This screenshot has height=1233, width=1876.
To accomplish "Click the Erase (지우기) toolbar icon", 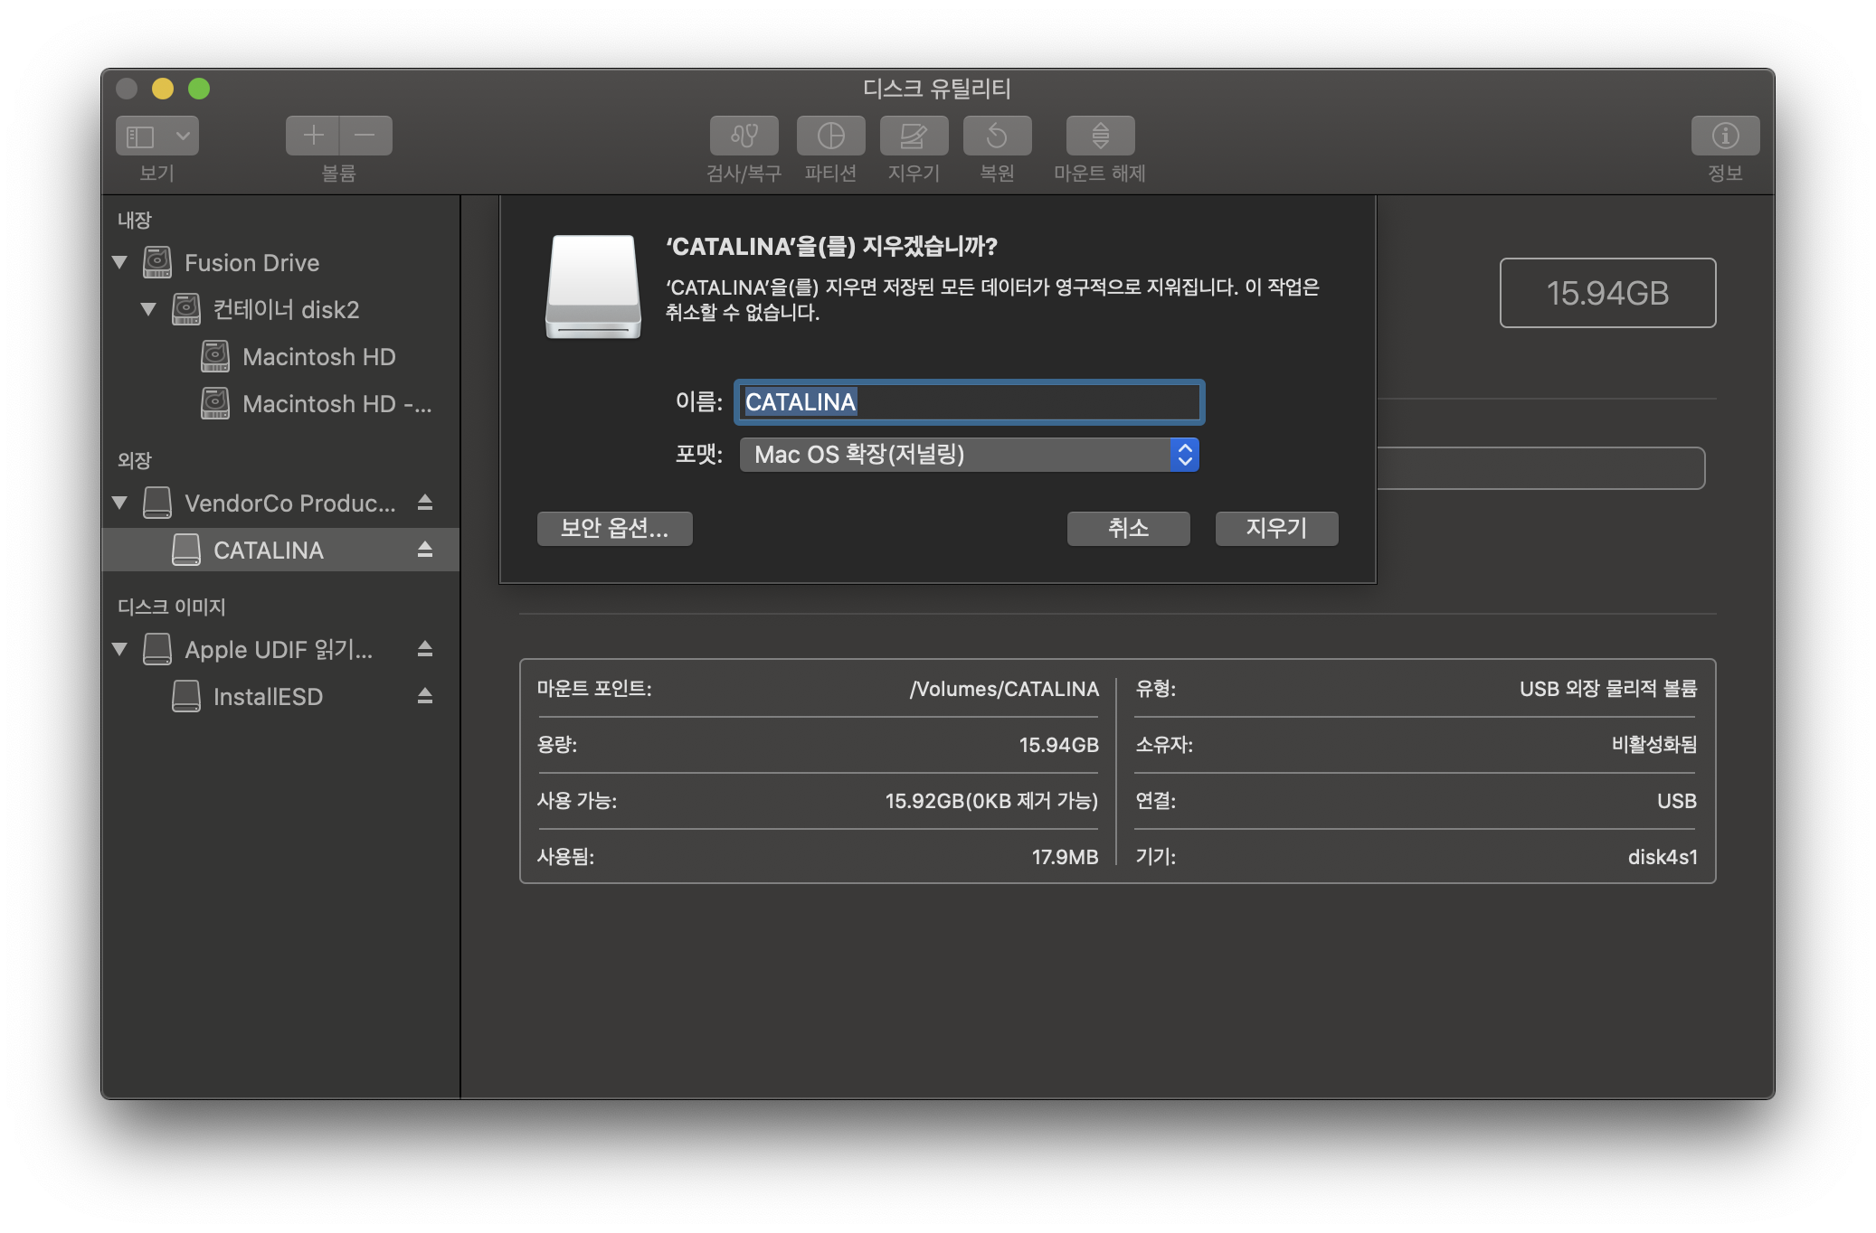I will (x=914, y=136).
